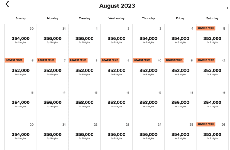Click the Lowest Price badge on August 11
230x150 pixels.
click(174, 60)
